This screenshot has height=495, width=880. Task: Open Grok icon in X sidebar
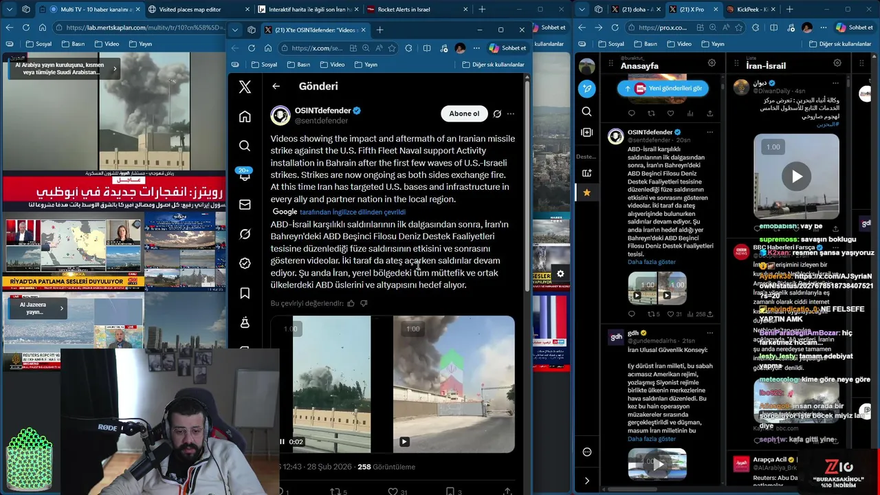click(x=245, y=234)
